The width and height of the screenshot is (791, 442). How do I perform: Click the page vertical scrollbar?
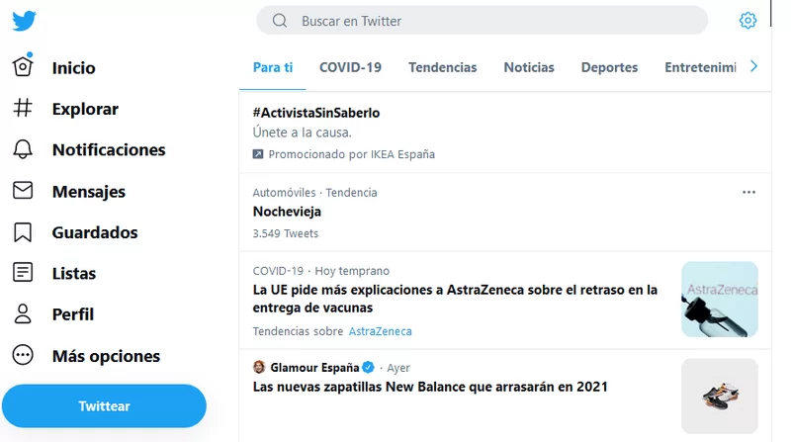pos(771,14)
